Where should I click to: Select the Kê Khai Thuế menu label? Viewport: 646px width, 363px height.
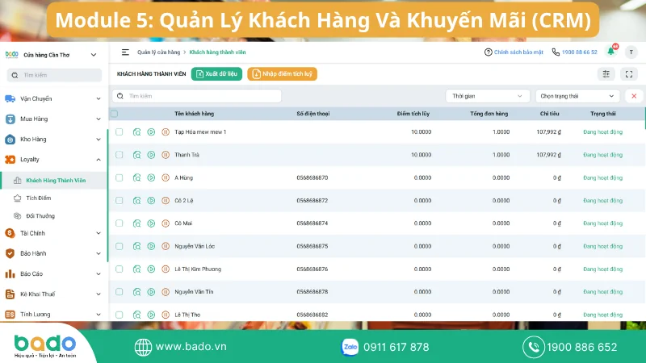click(x=37, y=294)
